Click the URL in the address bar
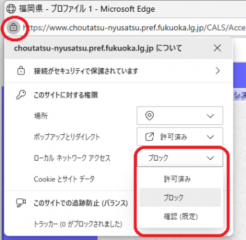The width and height of the screenshot is (246, 240). 134,28
